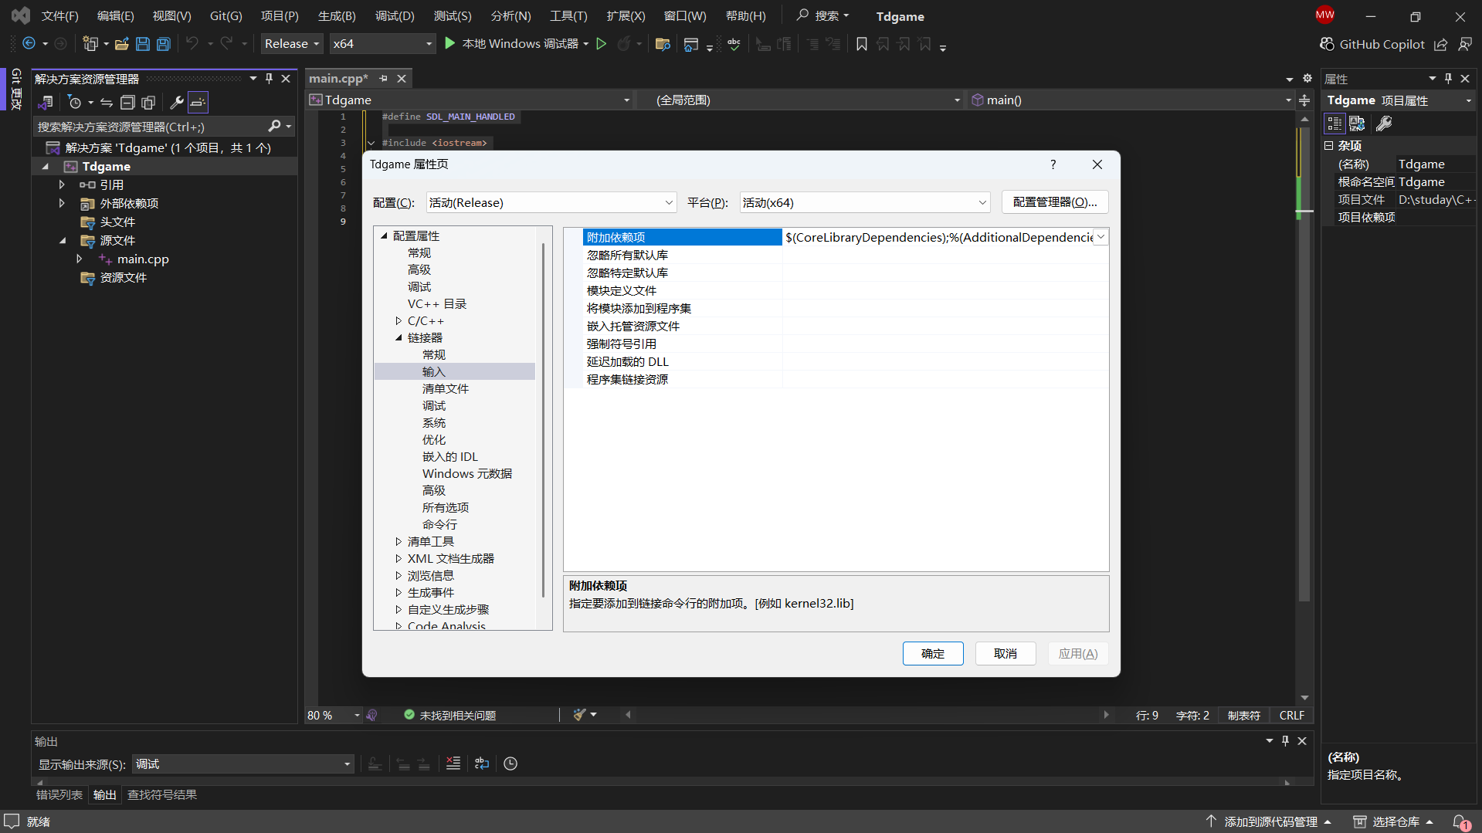
Task: Click the bookmark icon in the toolbar
Action: [x=862, y=44]
